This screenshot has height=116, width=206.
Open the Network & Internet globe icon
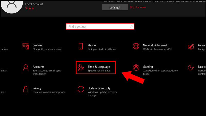coord(136,46)
